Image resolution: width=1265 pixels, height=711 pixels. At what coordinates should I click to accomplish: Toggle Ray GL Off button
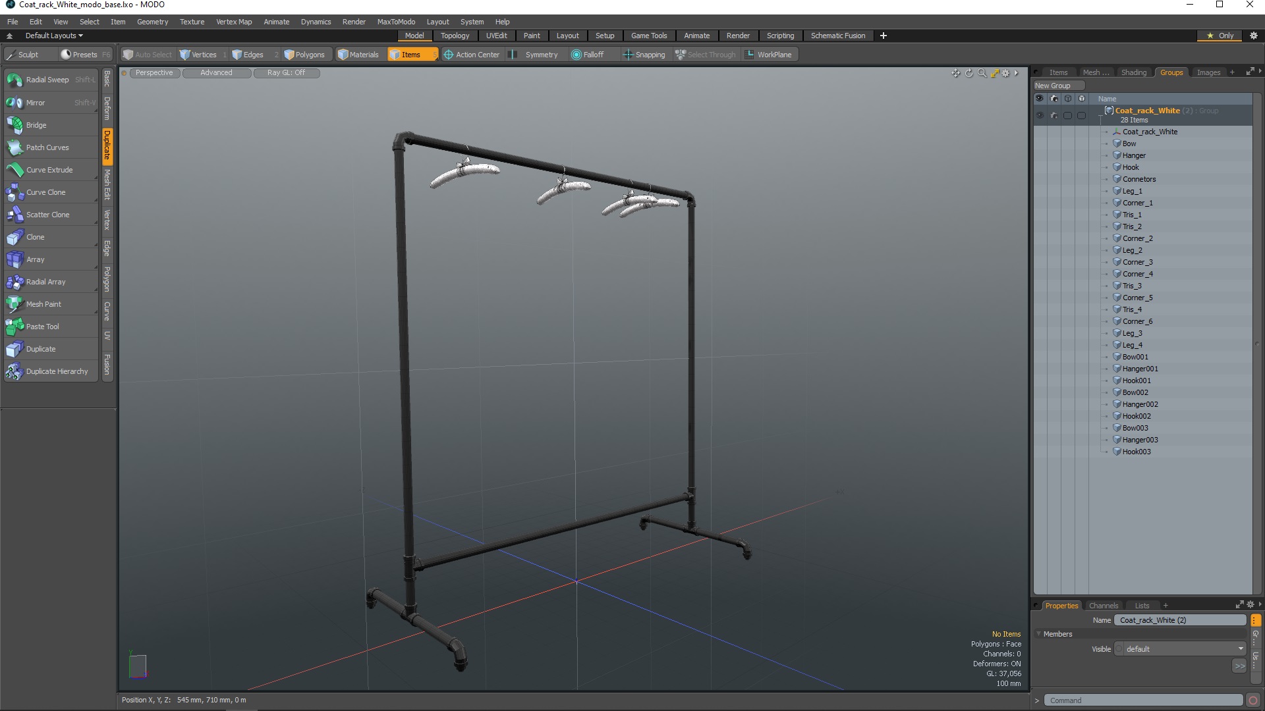(x=287, y=73)
